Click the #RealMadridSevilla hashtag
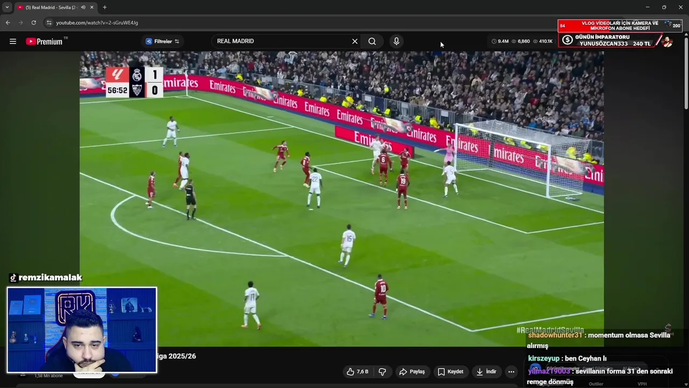 [x=550, y=330]
